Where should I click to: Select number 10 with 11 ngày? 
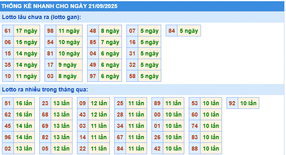point(8,76)
